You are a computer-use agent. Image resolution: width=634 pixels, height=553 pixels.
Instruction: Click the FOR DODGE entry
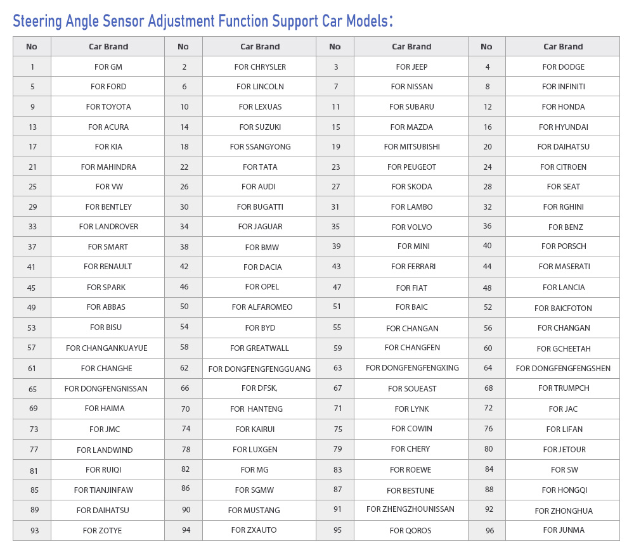pos(563,67)
